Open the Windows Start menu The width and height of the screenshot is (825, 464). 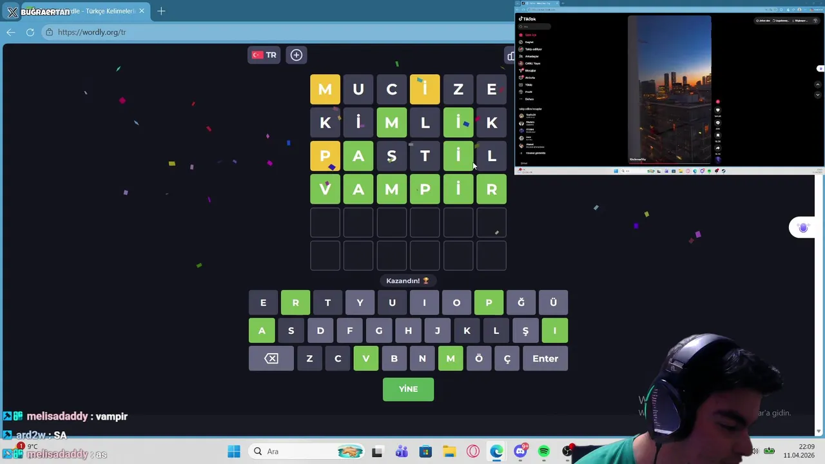pos(233,451)
